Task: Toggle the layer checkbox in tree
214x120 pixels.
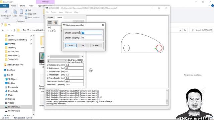Action: coord(51,31)
